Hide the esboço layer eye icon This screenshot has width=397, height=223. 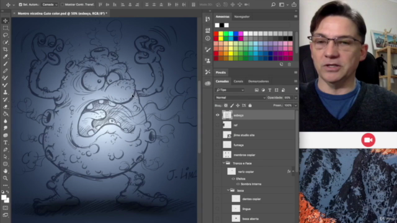(x=218, y=115)
